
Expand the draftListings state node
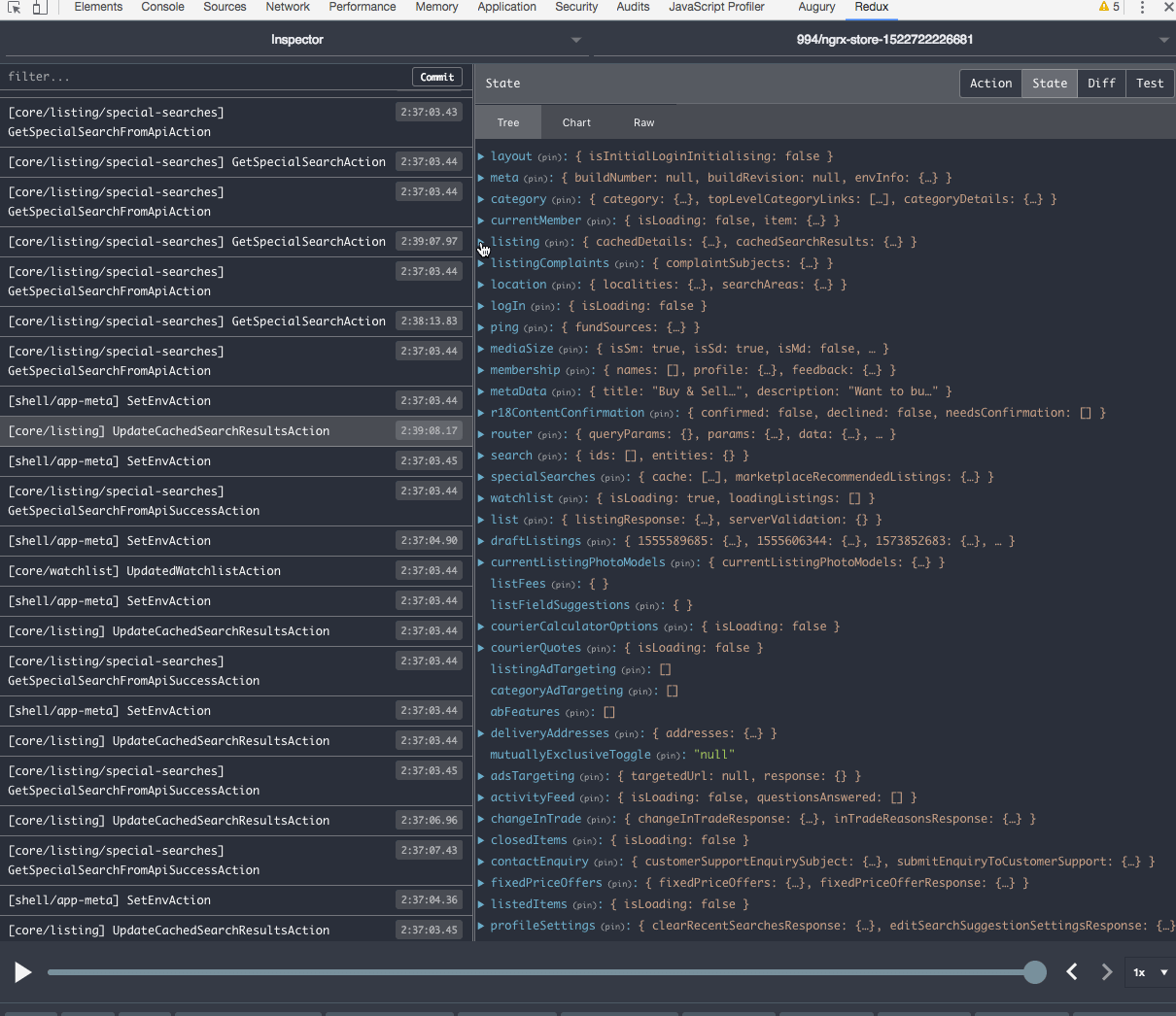pyautogui.click(x=481, y=541)
